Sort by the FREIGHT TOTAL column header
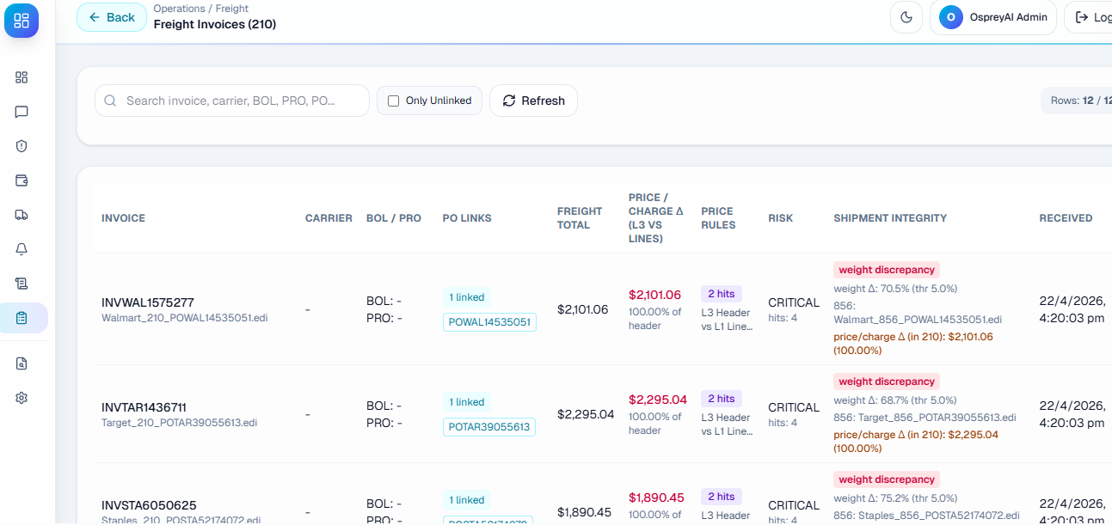 (580, 218)
